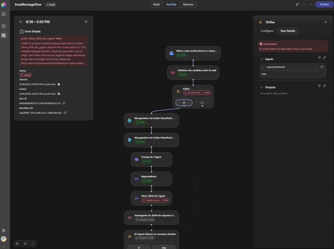The image size is (334, 249).
Task: Click the Draft status badge
Action: tap(51, 5)
